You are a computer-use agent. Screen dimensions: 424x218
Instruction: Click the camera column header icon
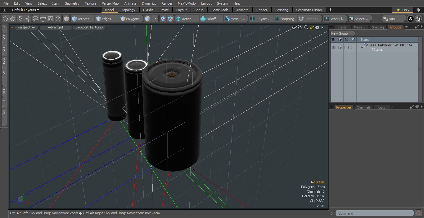(x=340, y=40)
